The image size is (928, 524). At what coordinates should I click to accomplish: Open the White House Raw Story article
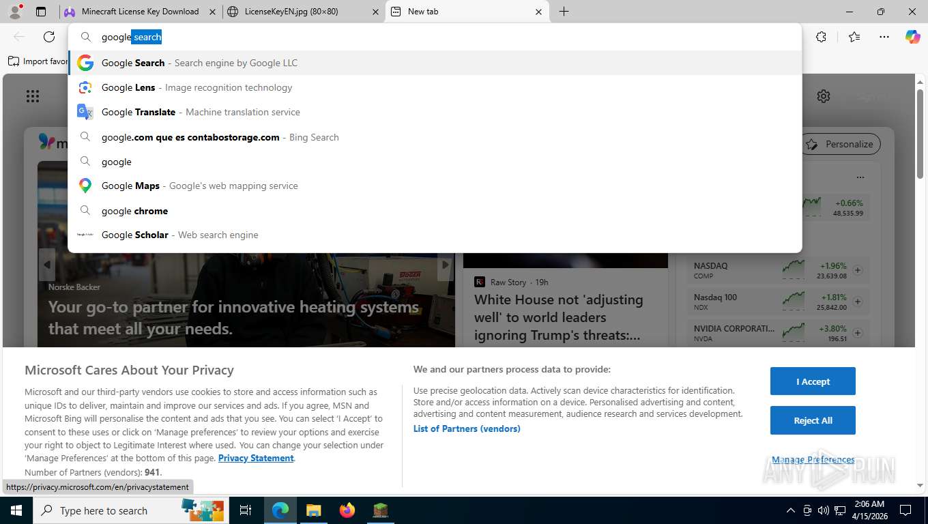pyautogui.click(x=558, y=317)
